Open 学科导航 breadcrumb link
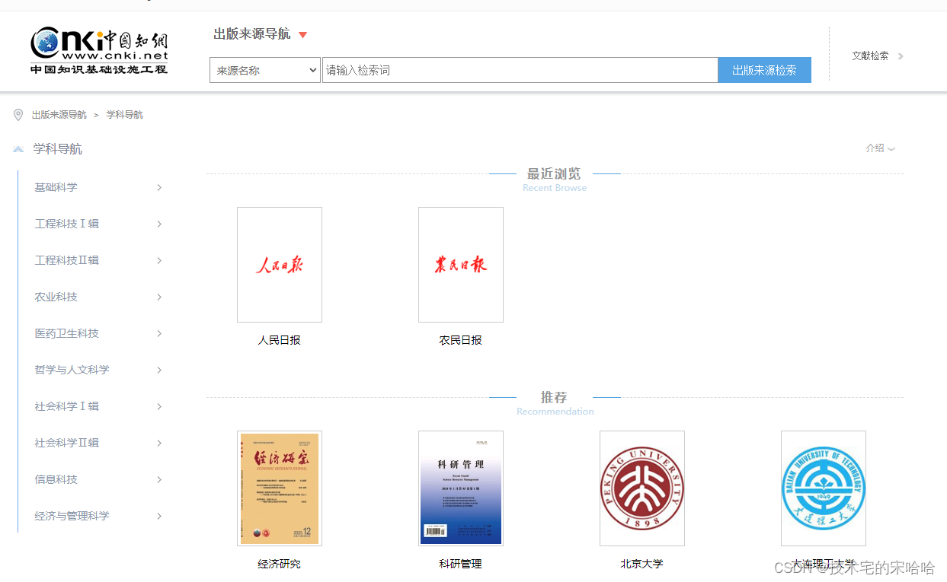This screenshot has height=582, width=947. pyautogui.click(x=124, y=115)
